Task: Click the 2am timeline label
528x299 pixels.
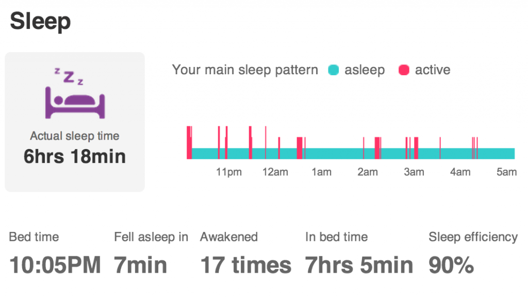Action: (x=367, y=172)
